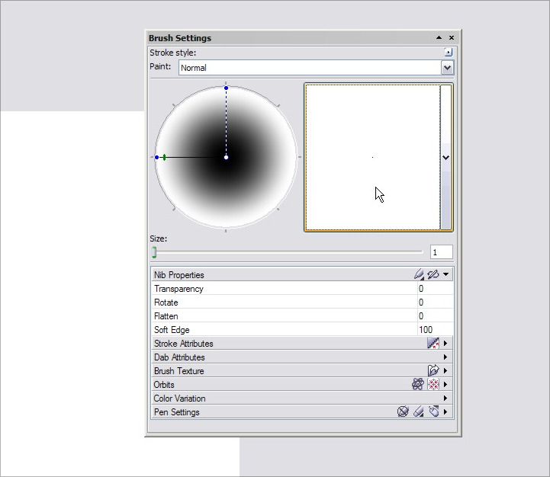
Task: Toggle the atom-shaped orbits icon
Action: 418,384
